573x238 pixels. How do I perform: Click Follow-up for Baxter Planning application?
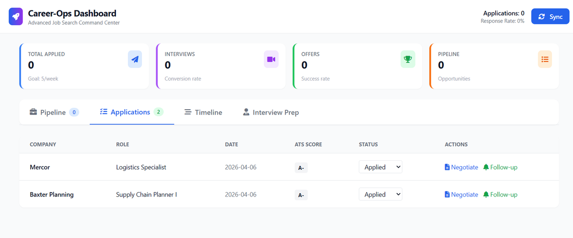[x=500, y=195]
